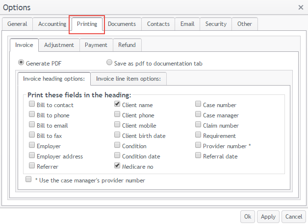Go to the Security tab
308x224 pixels.
[x=216, y=24]
